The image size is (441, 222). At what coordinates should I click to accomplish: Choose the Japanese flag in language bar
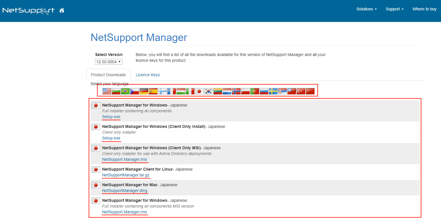click(199, 91)
